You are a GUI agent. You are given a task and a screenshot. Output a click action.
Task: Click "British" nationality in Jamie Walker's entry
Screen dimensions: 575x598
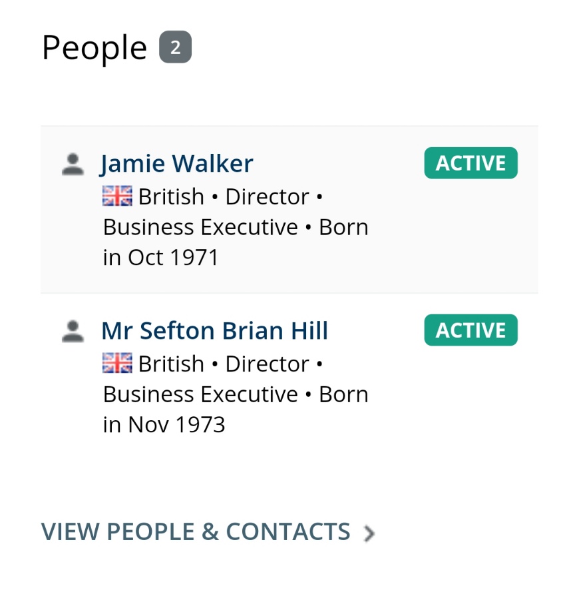click(171, 197)
